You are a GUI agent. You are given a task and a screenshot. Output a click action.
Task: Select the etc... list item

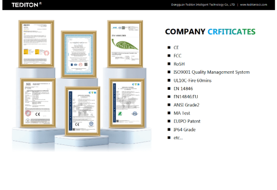[178, 138]
